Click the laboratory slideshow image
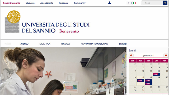Screen dimensions: 169x95 63,71
